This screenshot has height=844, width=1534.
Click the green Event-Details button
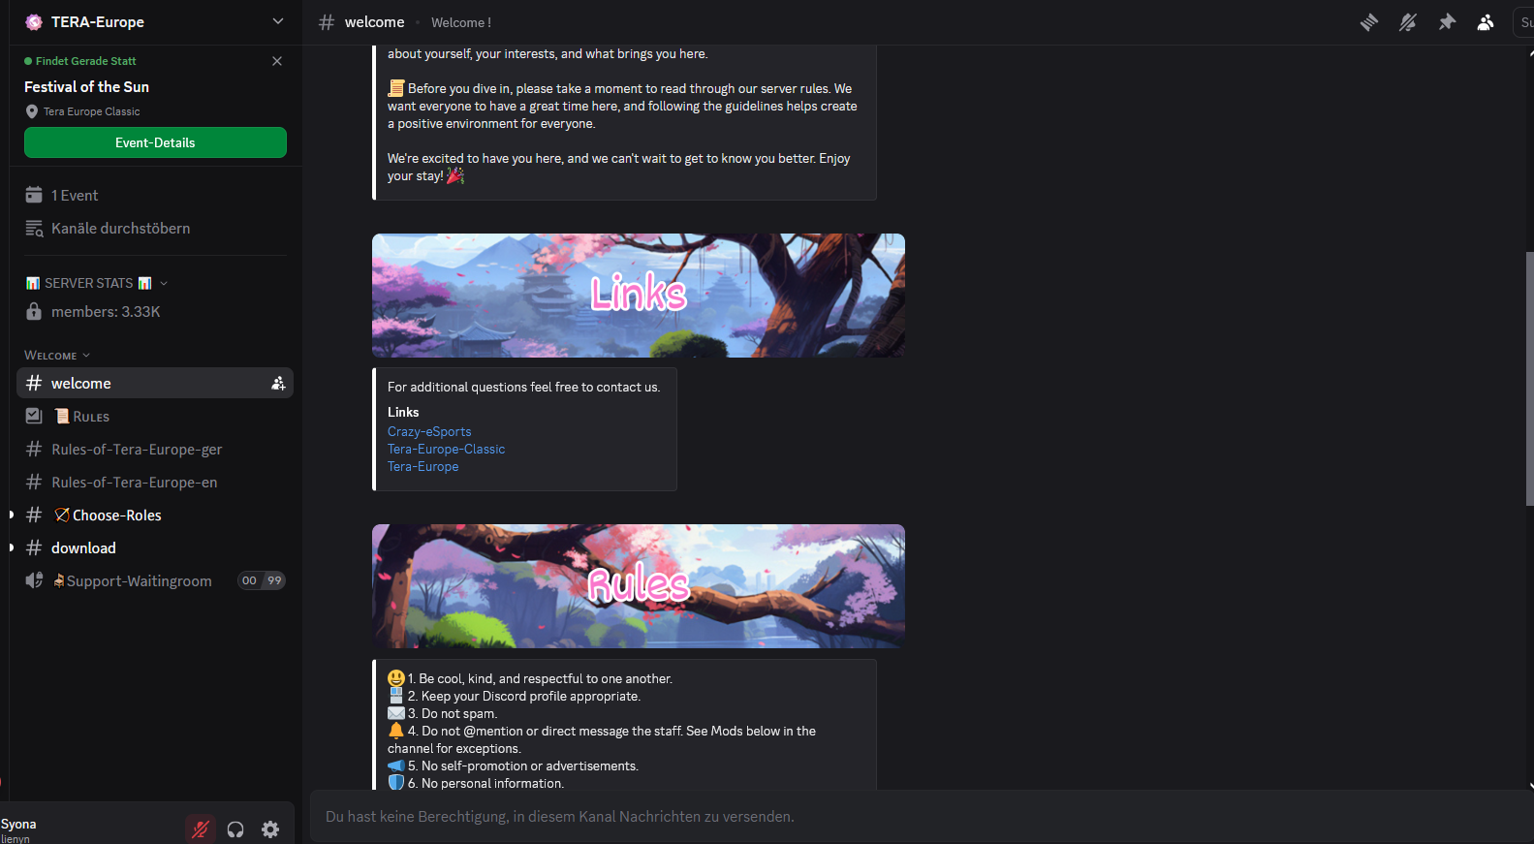point(155,142)
